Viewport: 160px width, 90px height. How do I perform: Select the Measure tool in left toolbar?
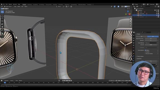(2, 33)
